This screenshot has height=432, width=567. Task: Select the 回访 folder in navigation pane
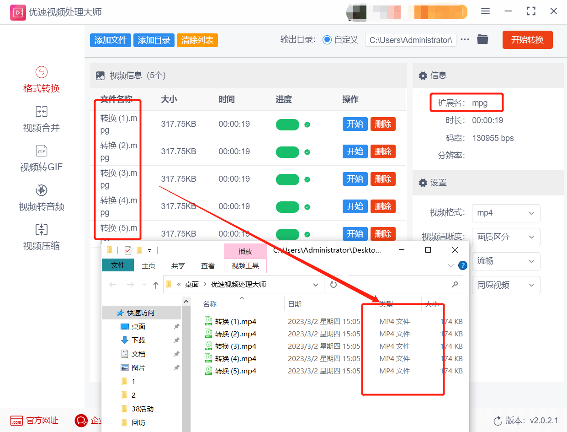(x=138, y=422)
